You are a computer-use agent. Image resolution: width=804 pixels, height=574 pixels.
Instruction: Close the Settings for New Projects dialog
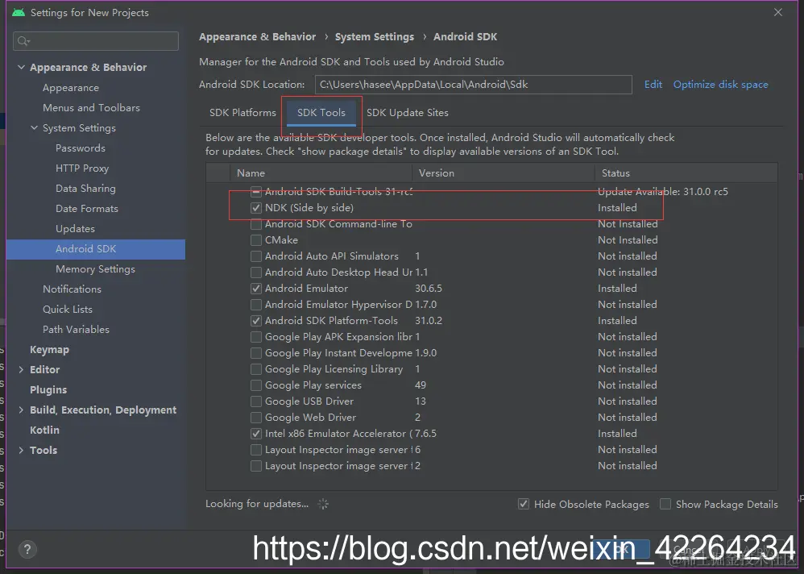click(778, 12)
